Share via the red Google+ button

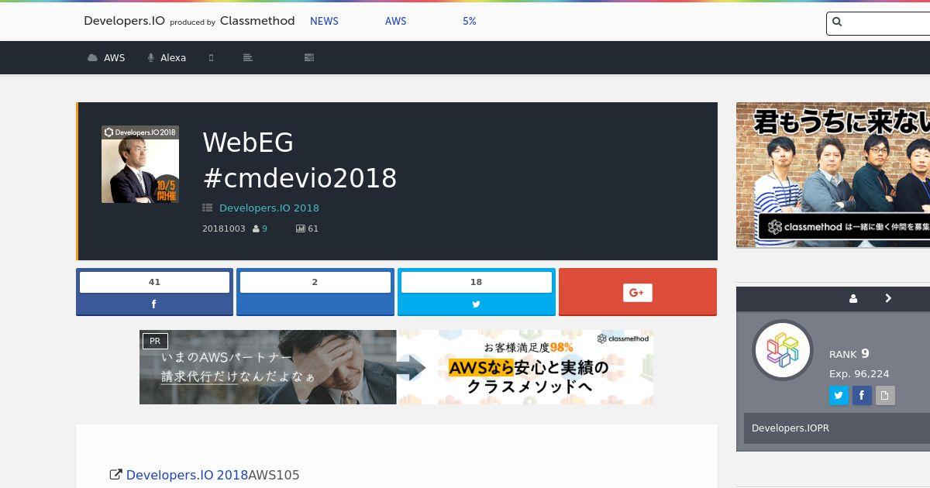pyautogui.click(x=637, y=292)
